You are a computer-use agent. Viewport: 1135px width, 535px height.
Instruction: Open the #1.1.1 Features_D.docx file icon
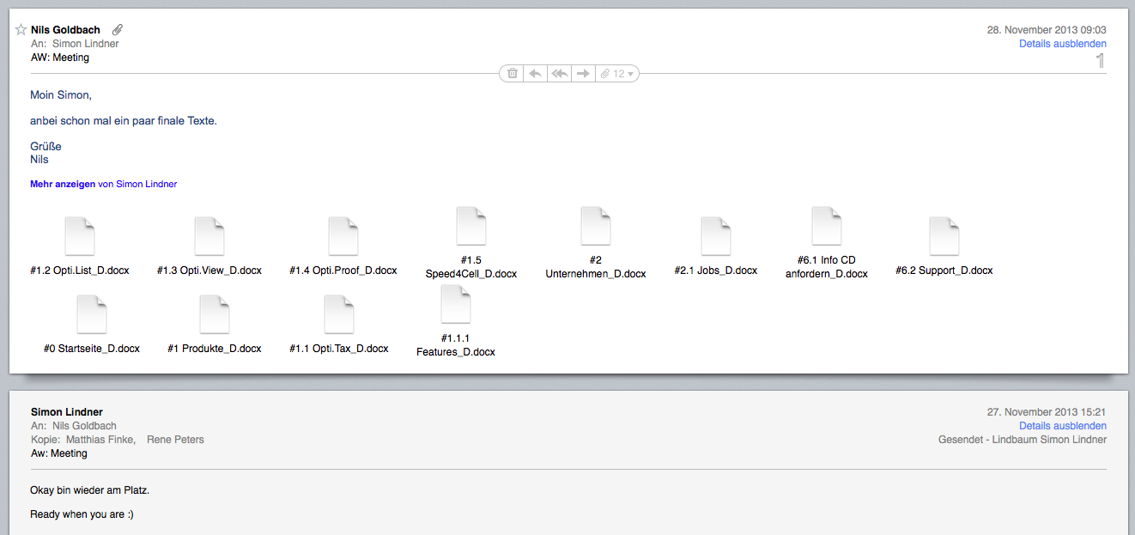pos(456,304)
